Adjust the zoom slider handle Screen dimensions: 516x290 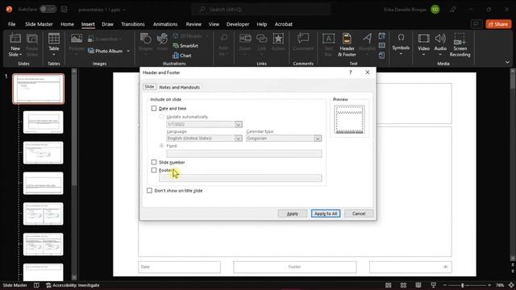[462, 285]
